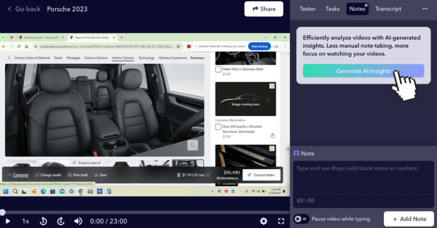Click the video progress bar handle
437x228 pixels.
pyautogui.click(x=2, y=213)
